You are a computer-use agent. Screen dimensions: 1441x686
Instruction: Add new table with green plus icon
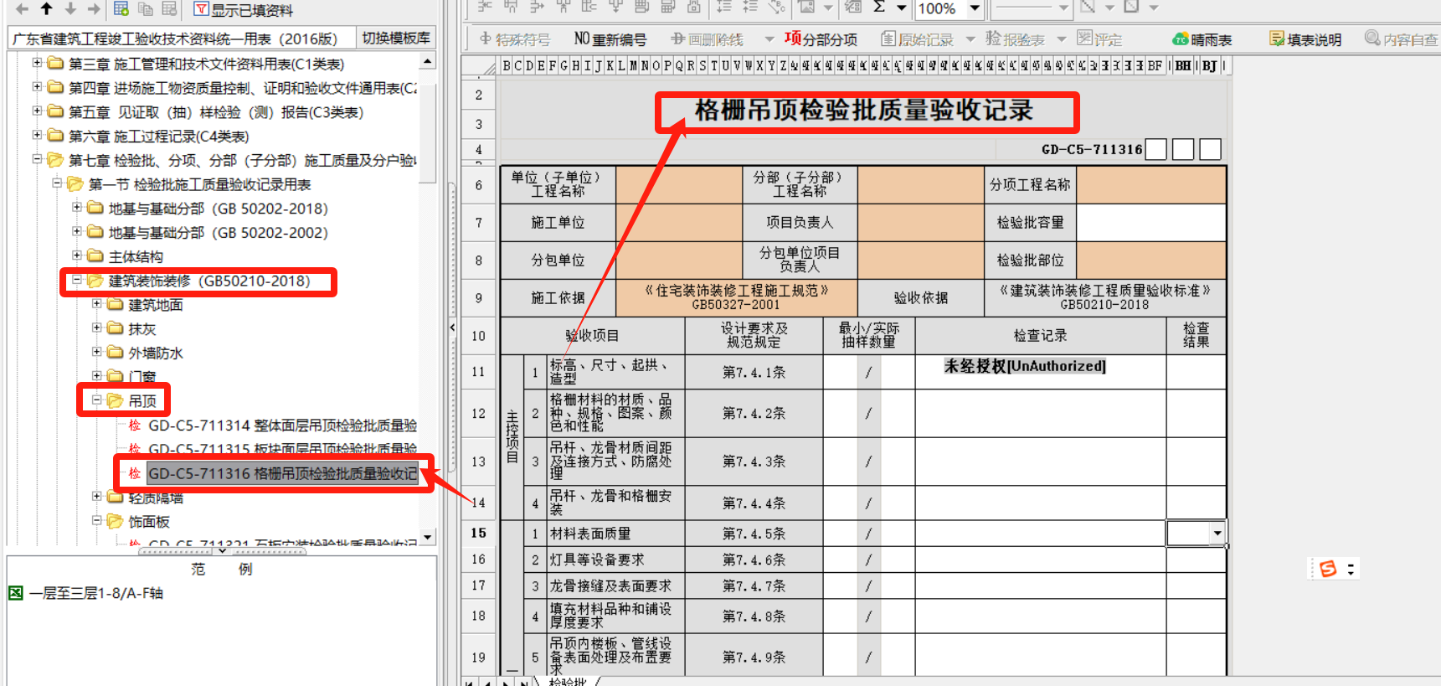point(121,8)
